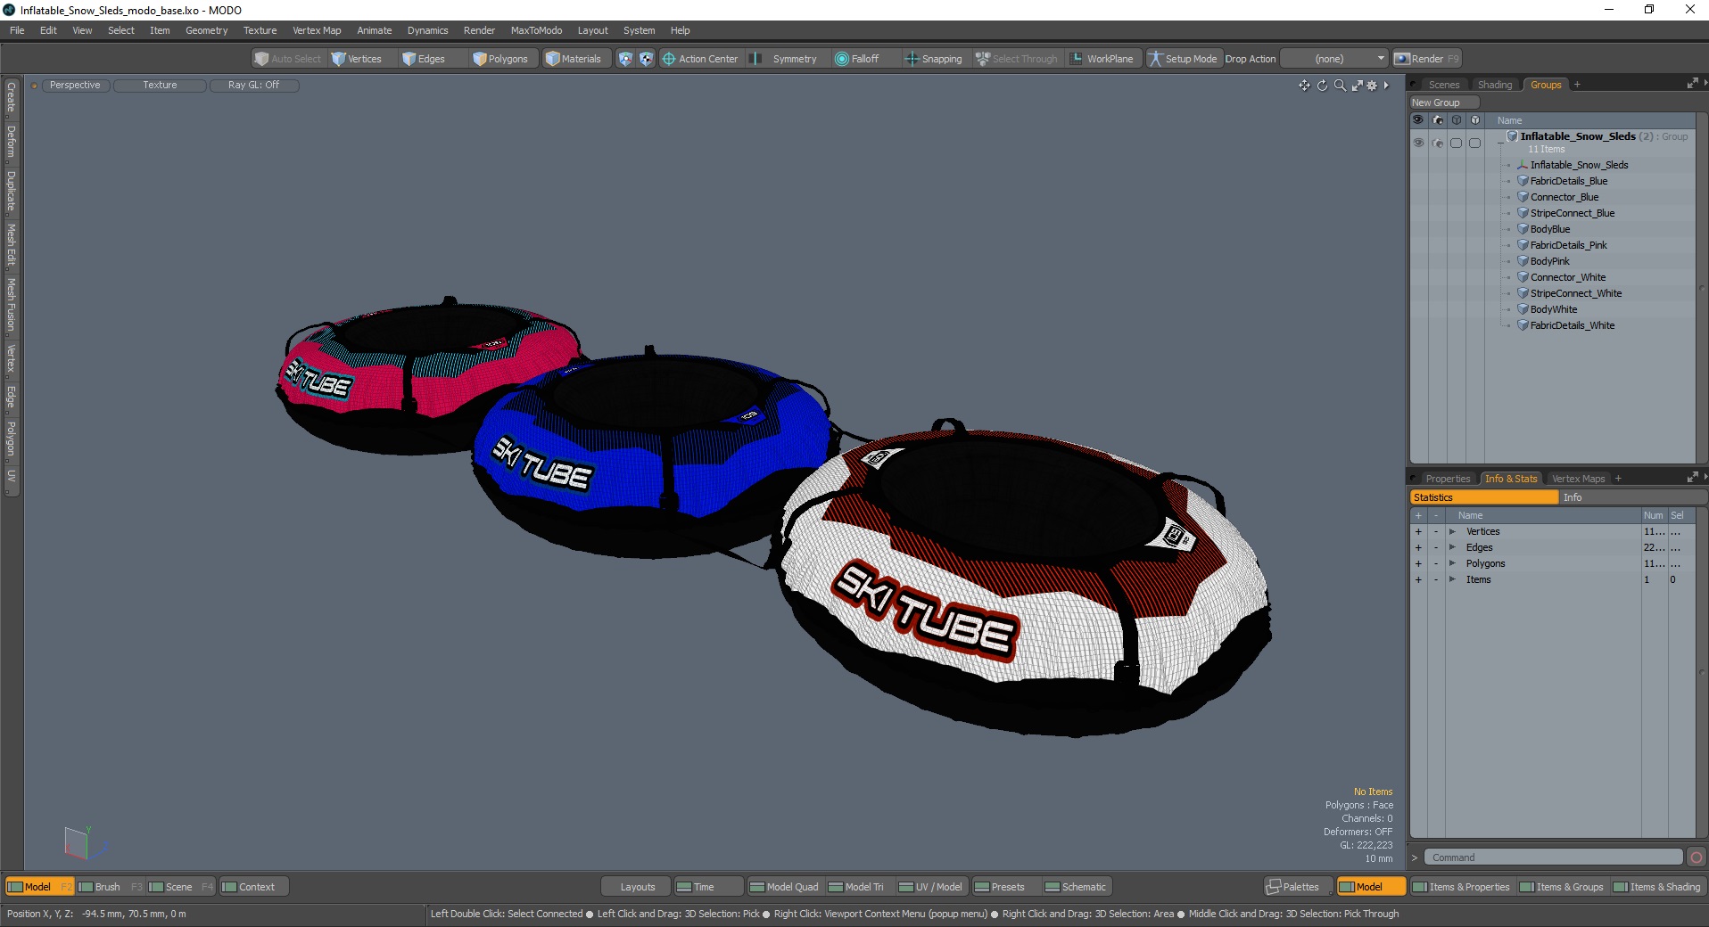
Task: Switch to Items & Groups layout
Action: 1562,887
